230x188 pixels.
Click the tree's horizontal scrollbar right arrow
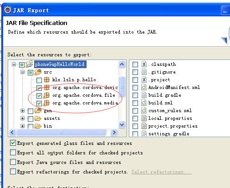[x=114, y=133]
